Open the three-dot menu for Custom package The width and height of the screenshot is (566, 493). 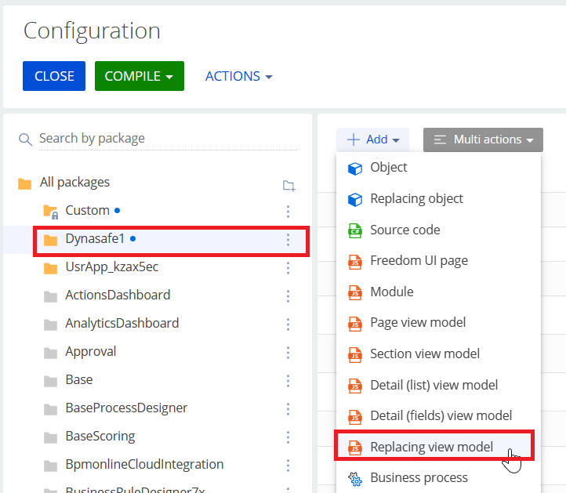tap(288, 211)
